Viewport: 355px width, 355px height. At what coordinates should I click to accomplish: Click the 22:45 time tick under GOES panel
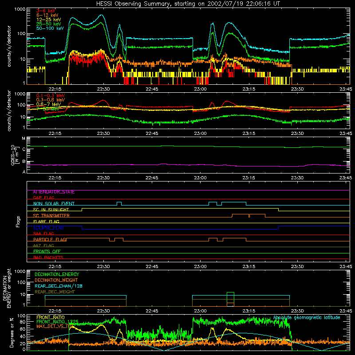(x=152, y=178)
